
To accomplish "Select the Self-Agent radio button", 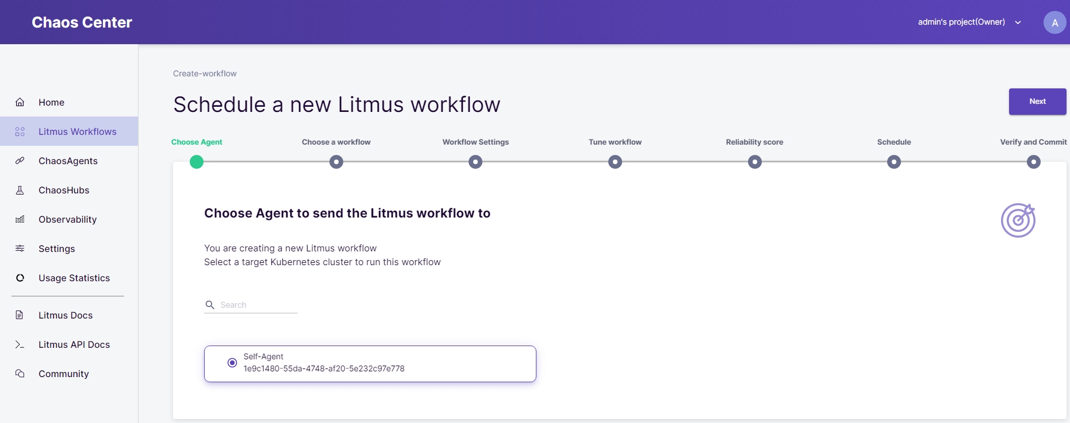I will [x=232, y=363].
